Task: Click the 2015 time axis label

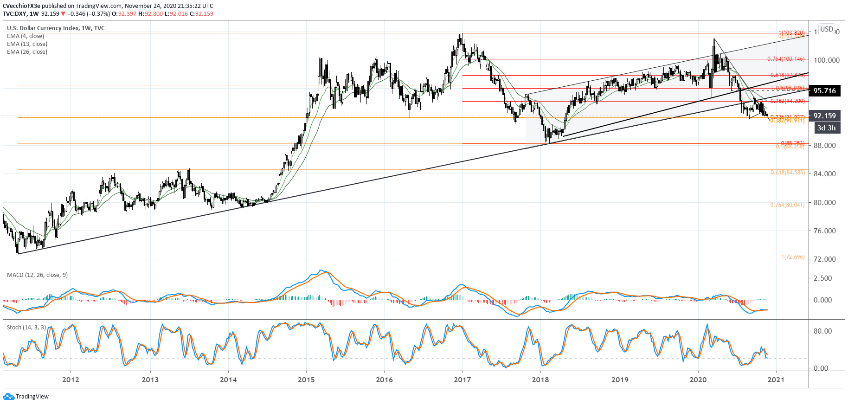Action: tap(306, 380)
